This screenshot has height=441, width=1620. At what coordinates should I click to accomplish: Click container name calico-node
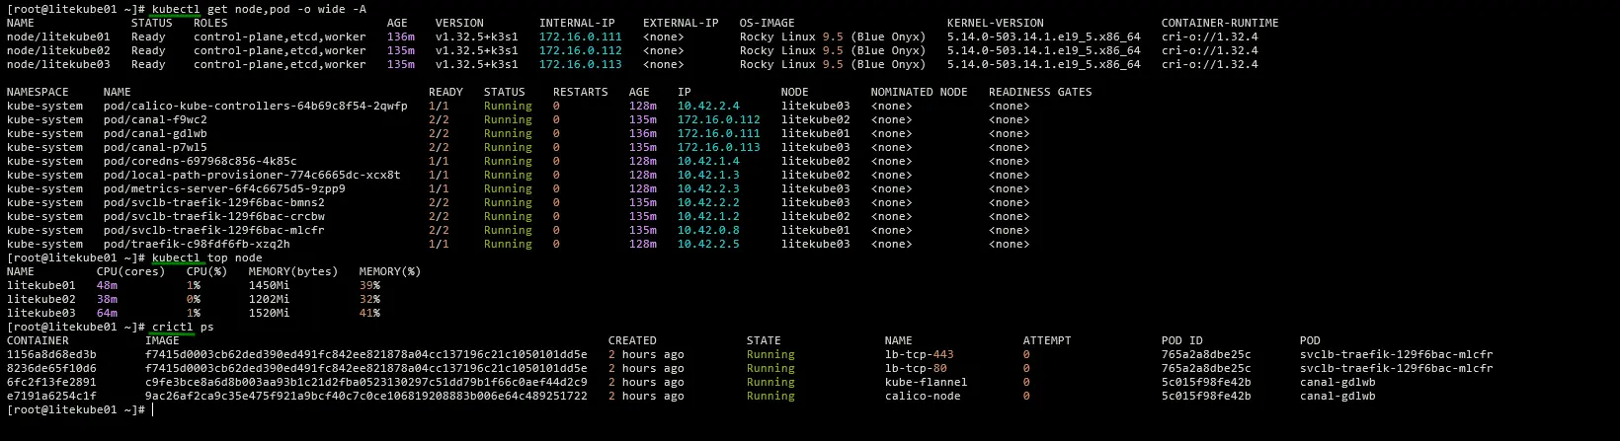click(923, 396)
